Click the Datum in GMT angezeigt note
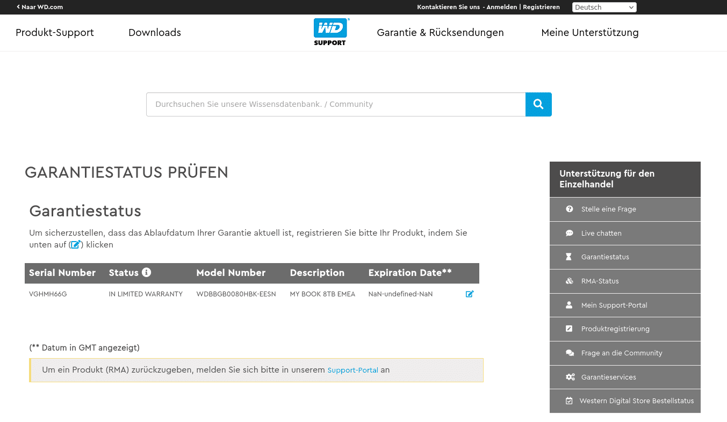The image size is (727, 422). click(x=84, y=347)
